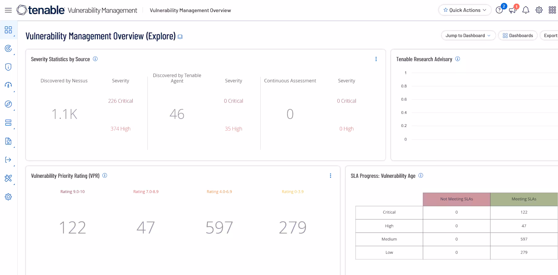This screenshot has height=275, width=558.
Task: Show info for Tenable Research Advisory
Action: click(458, 59)
